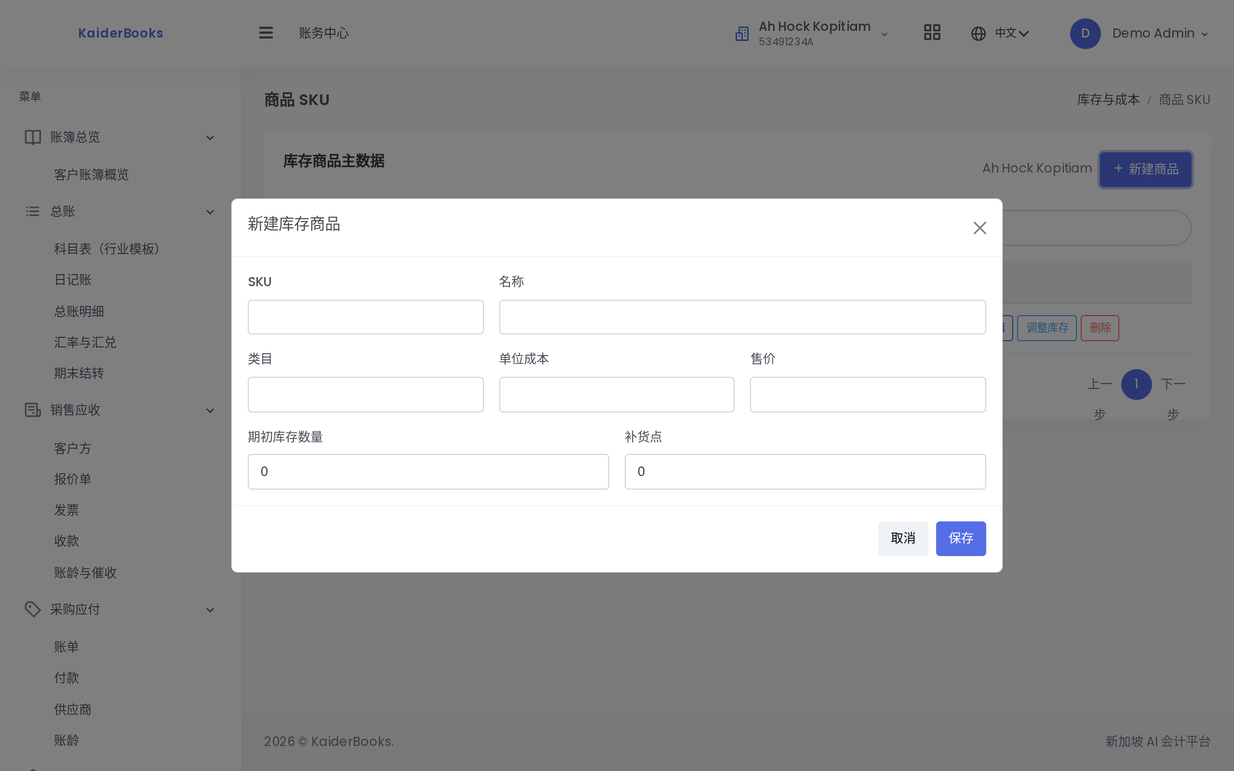Open 供应商 in sidebar
Screen dimensions: 1234x771
coord(73,709)
